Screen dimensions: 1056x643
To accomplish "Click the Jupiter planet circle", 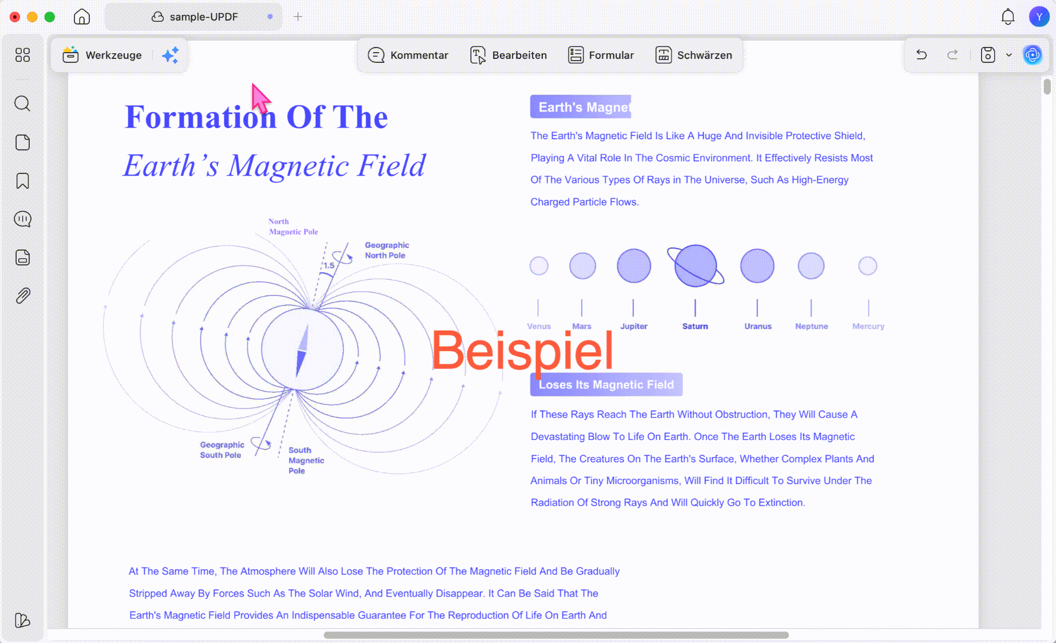I will 634,265.
